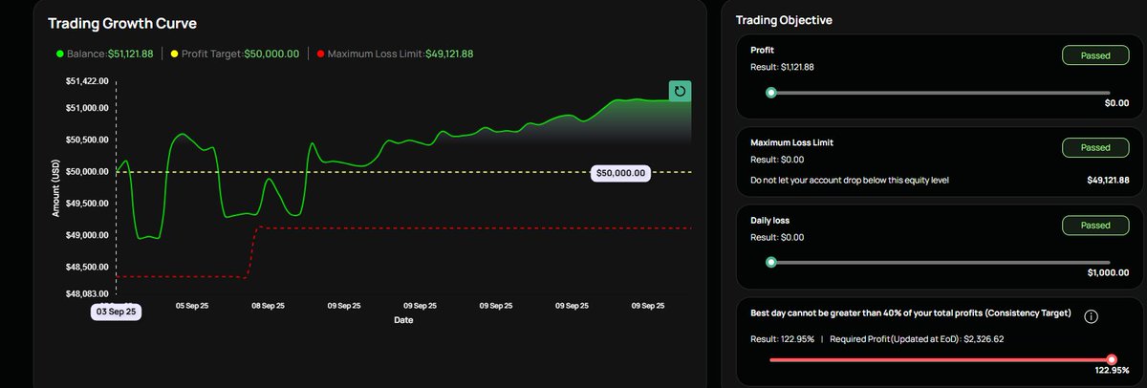Toggle the red Maximum Loss Limit legend dot

[x=319, y=54]
